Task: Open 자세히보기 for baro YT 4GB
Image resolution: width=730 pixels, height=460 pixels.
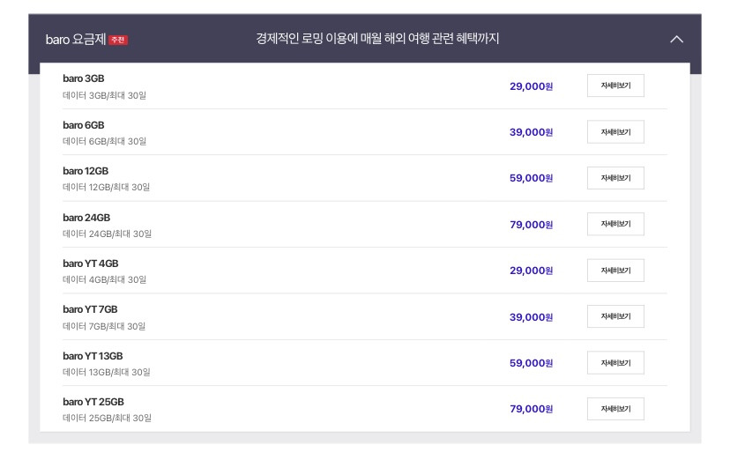Action: pyautogui.click(x=615, y=271)
